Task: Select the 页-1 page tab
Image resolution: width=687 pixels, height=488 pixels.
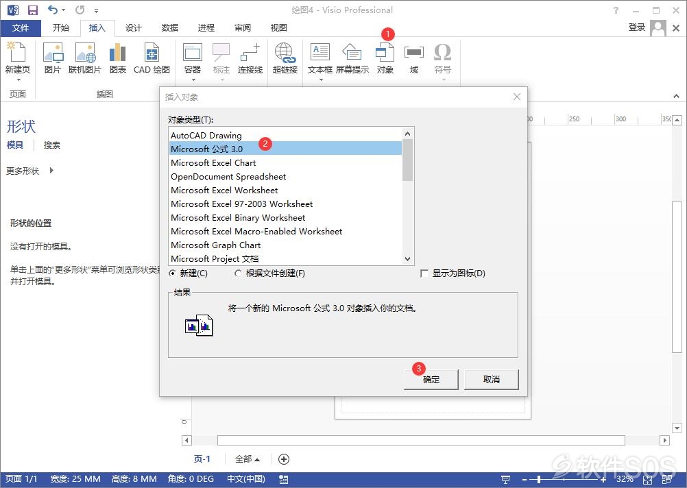Action: [202, 459]
